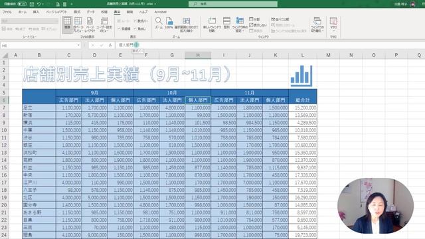The width and height of the screenshot is (425, 239).
Task: Switch to Normal (標準) workbook view
Action: click(x=67, y=25)
